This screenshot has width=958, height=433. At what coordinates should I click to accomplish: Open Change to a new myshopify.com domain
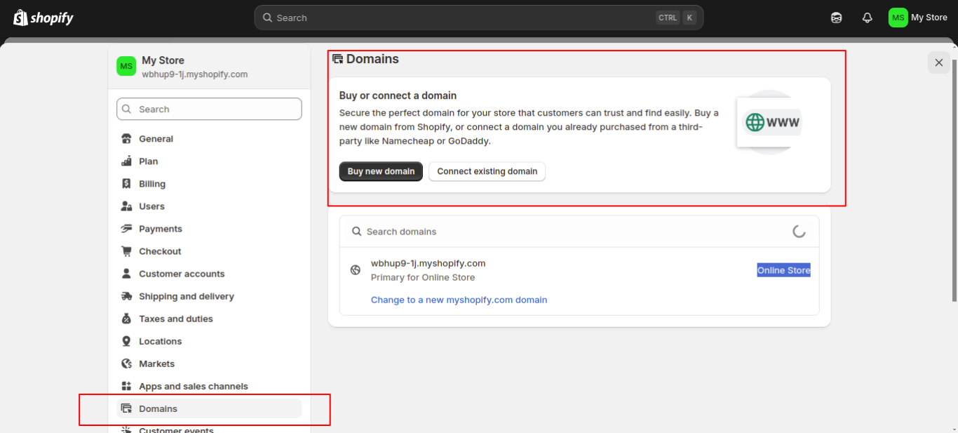[459, 300]
